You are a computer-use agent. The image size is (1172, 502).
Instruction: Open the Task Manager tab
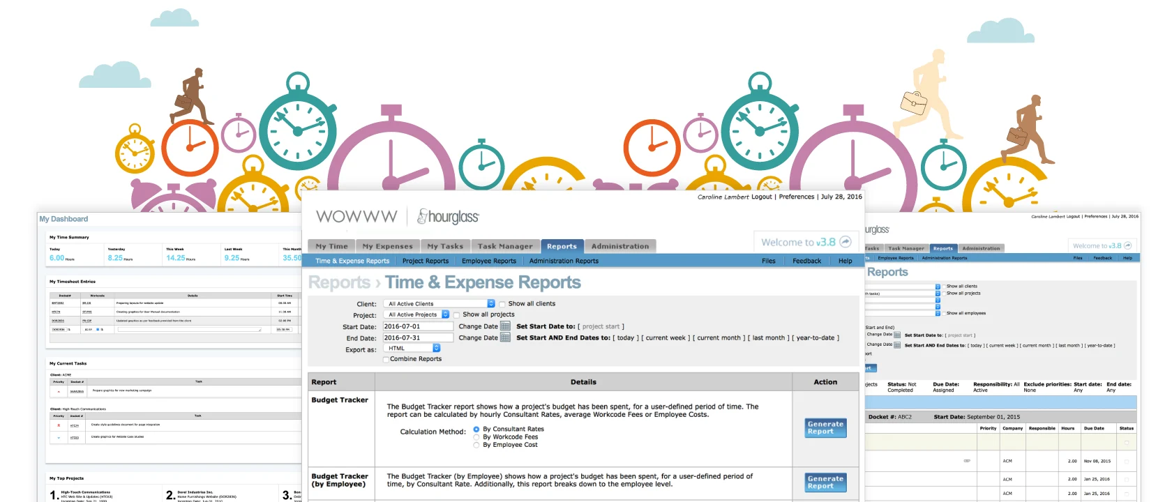(x=505, y=246)
